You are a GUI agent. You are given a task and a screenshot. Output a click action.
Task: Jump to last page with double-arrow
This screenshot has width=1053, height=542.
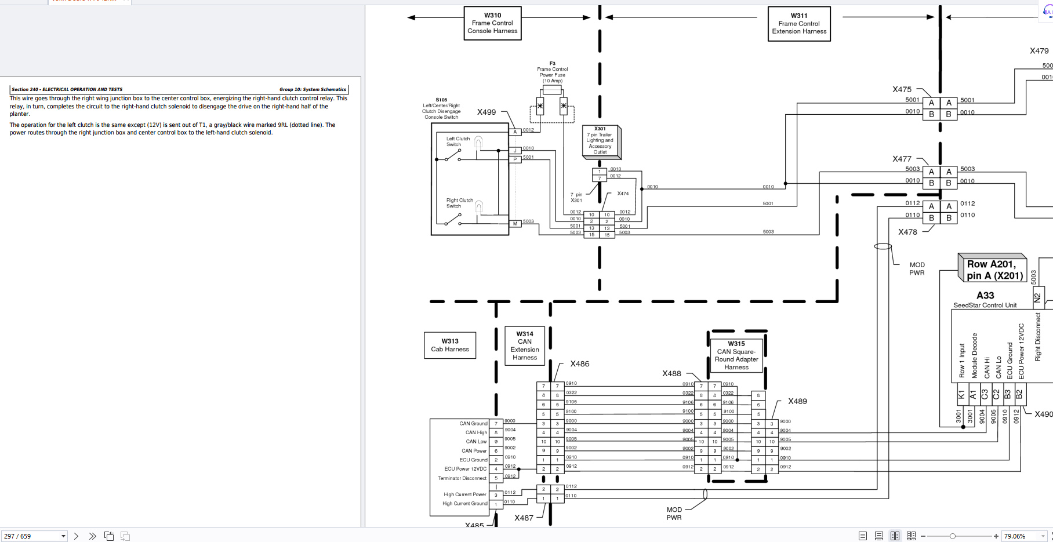point(92,536)
